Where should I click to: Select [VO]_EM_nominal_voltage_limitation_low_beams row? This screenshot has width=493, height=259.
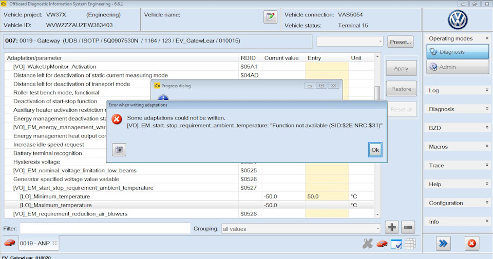189,170
